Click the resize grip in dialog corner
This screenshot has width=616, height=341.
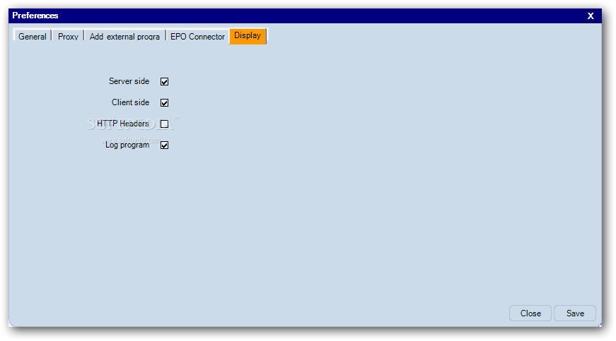599,325
